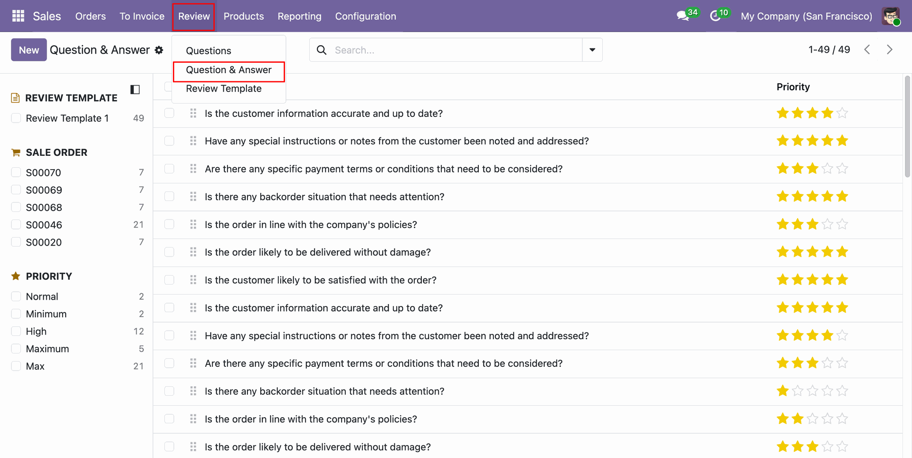
Task: Click the 1-49 / 49 pager counter
Action: pos(829,49)
